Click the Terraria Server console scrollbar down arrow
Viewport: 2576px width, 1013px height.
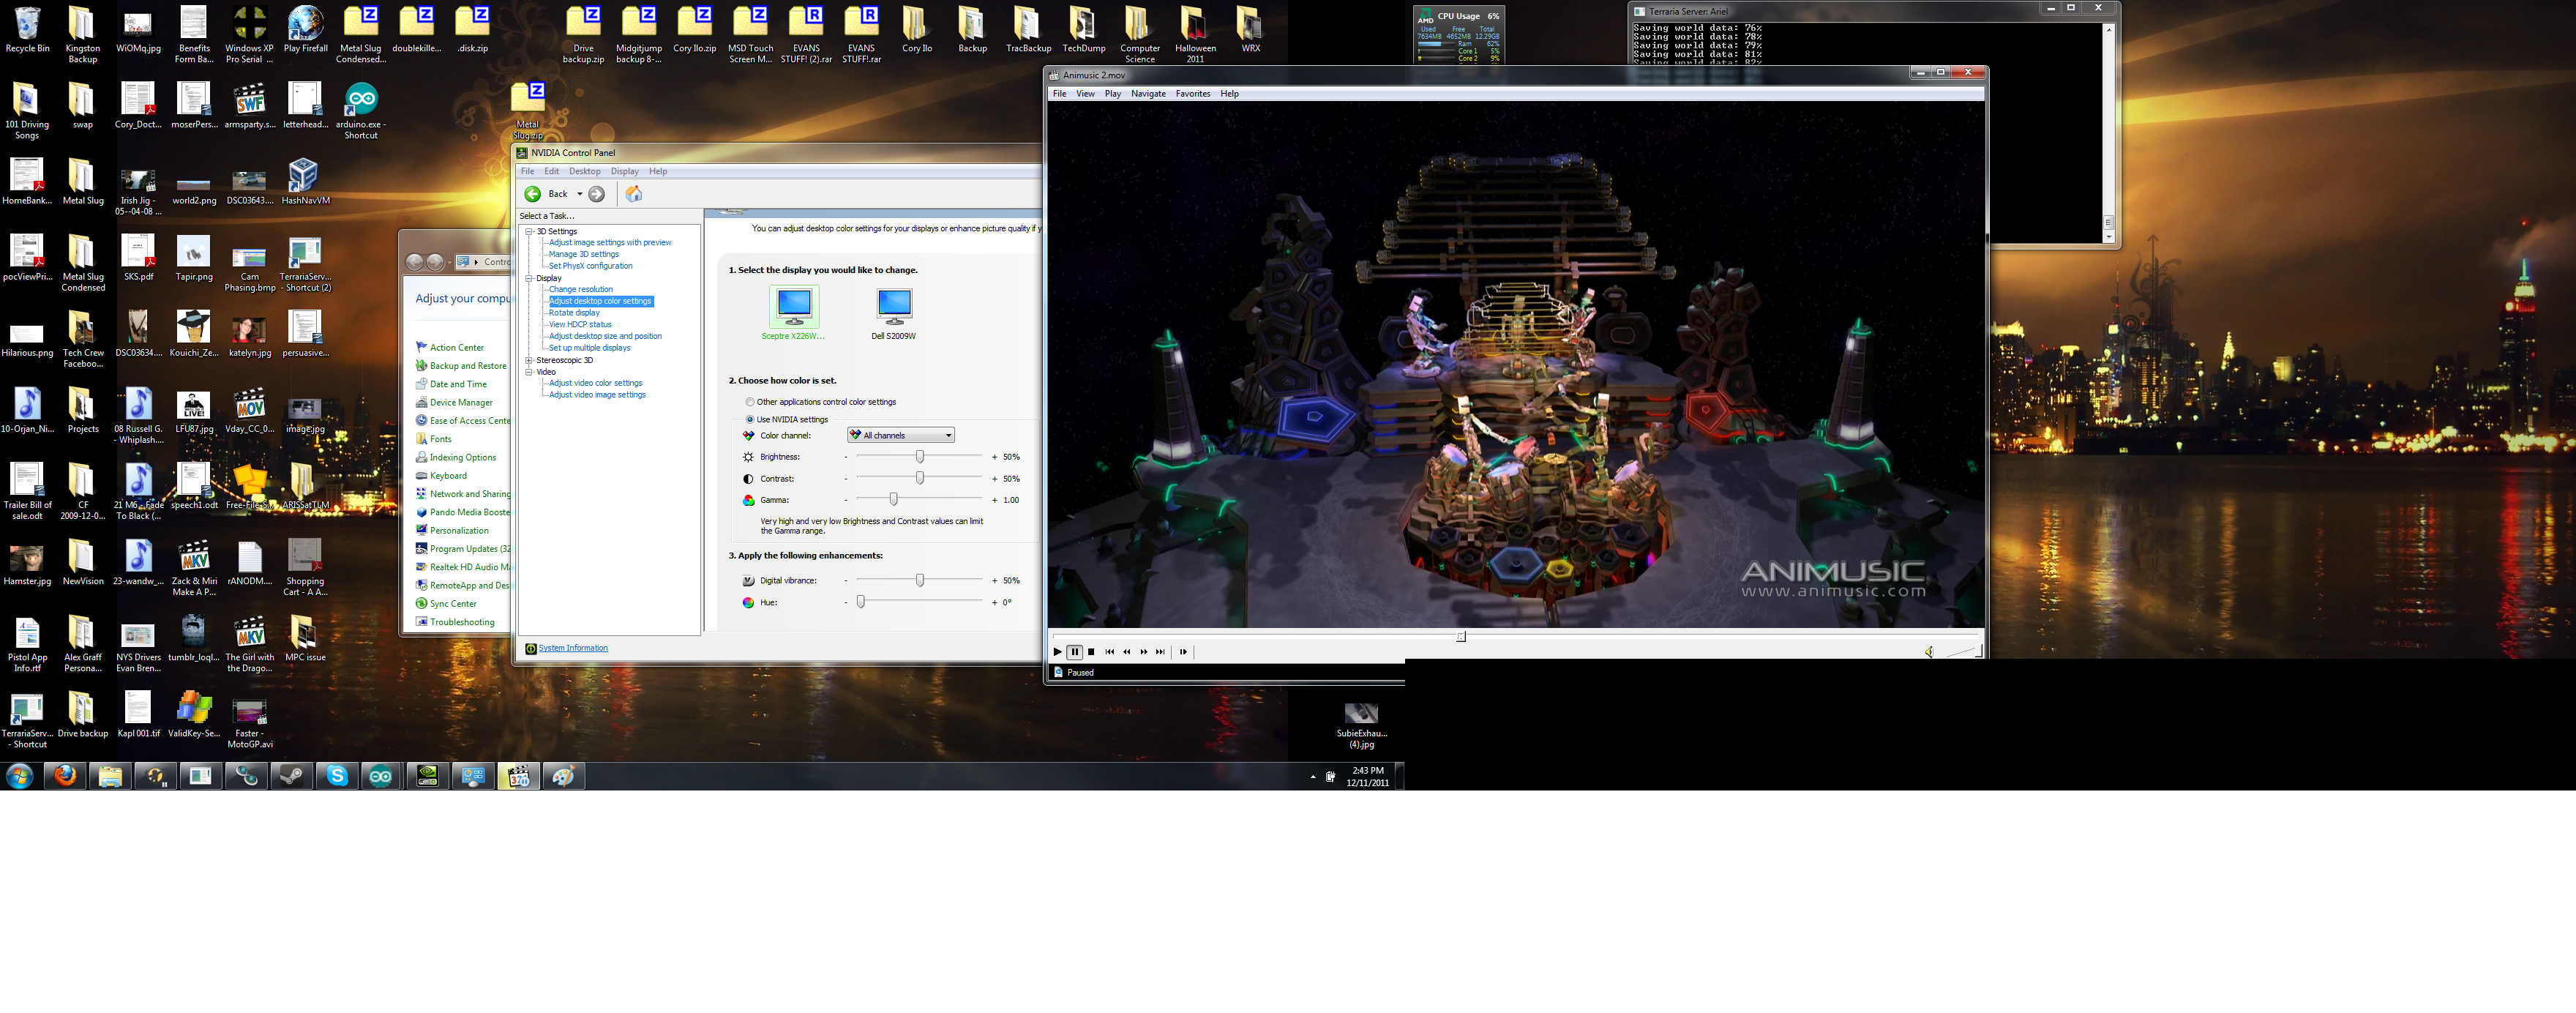2109,237
